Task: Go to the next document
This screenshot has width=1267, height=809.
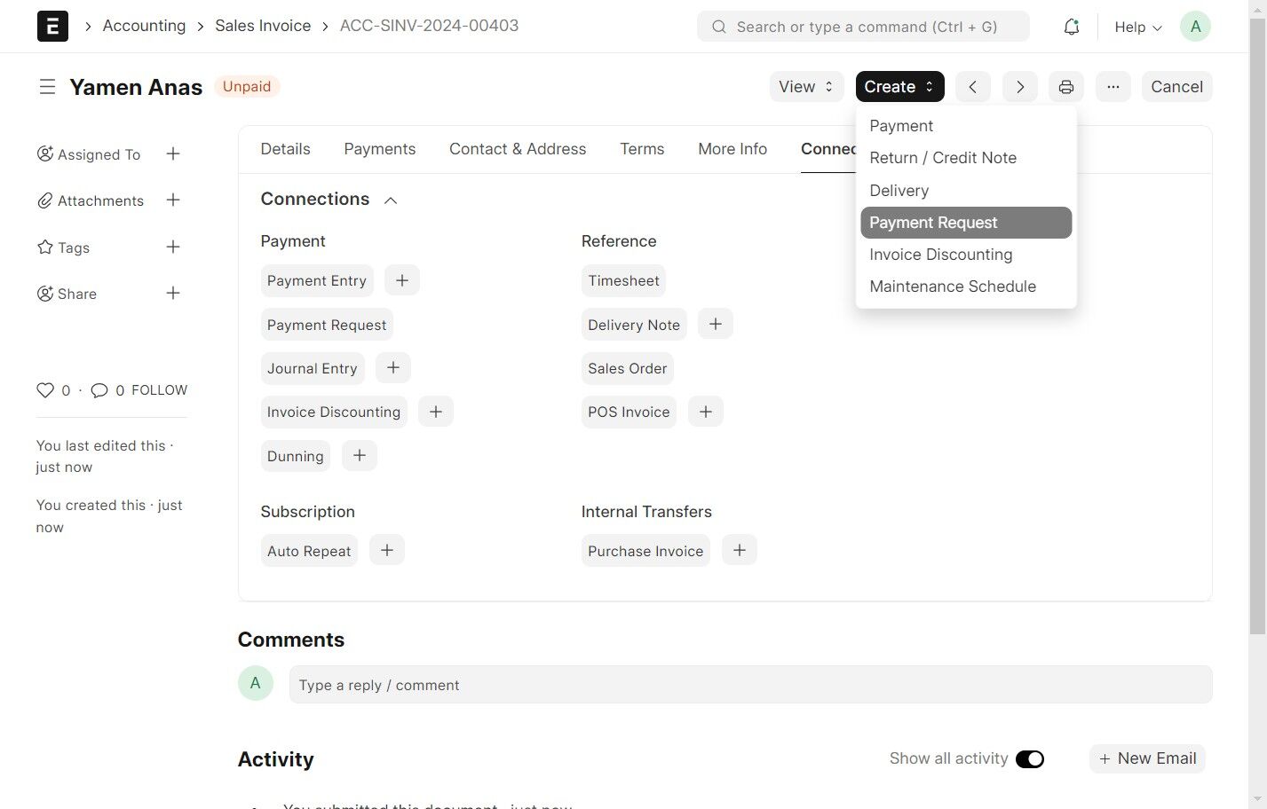Action: (1020, 87)
